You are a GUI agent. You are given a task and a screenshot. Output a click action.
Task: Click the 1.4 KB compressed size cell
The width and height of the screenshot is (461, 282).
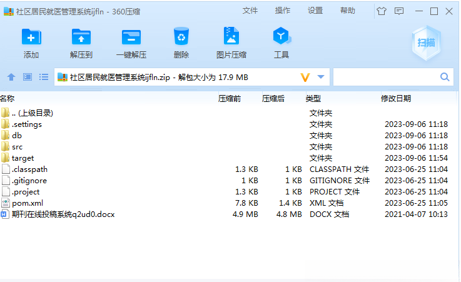click(x=290, y=203)
